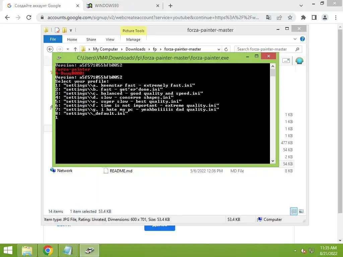This screenshot has width=343, height=257.
Task: Open the notepad app on the taskbar
Action: click(68, 250)
